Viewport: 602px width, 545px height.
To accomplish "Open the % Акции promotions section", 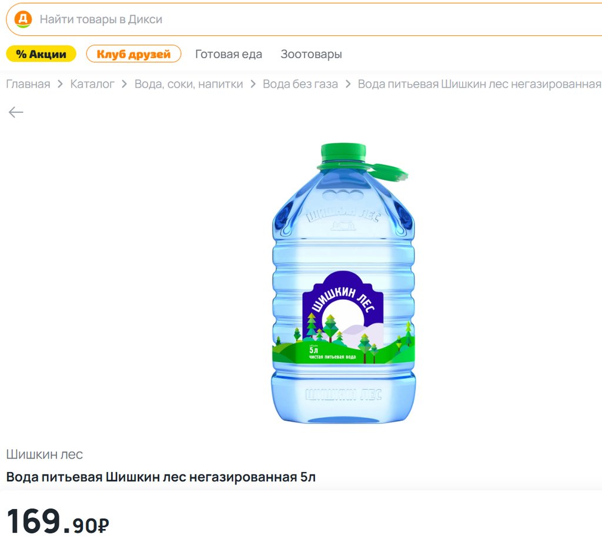I will (41, 54).
